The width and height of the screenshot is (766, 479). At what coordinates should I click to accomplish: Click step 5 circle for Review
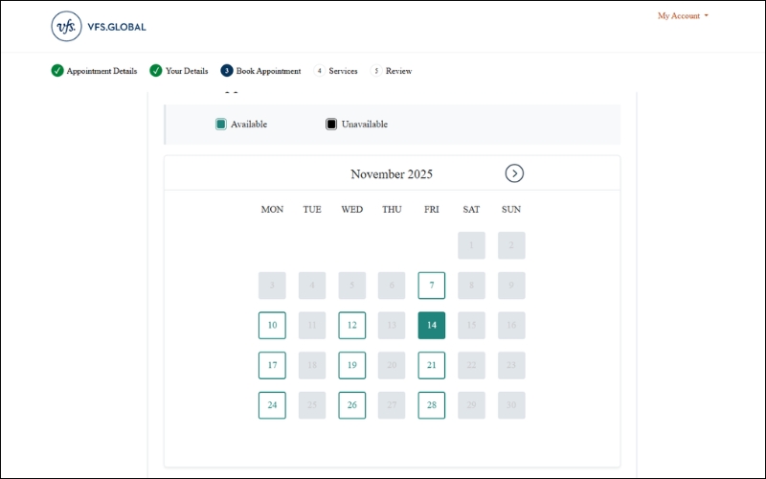tap(376, 71)
